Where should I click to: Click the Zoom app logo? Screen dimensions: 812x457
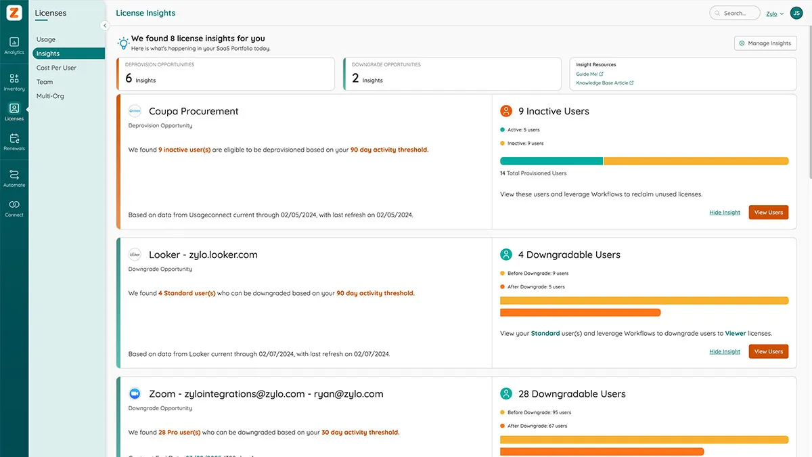click(x=135, y=393)
